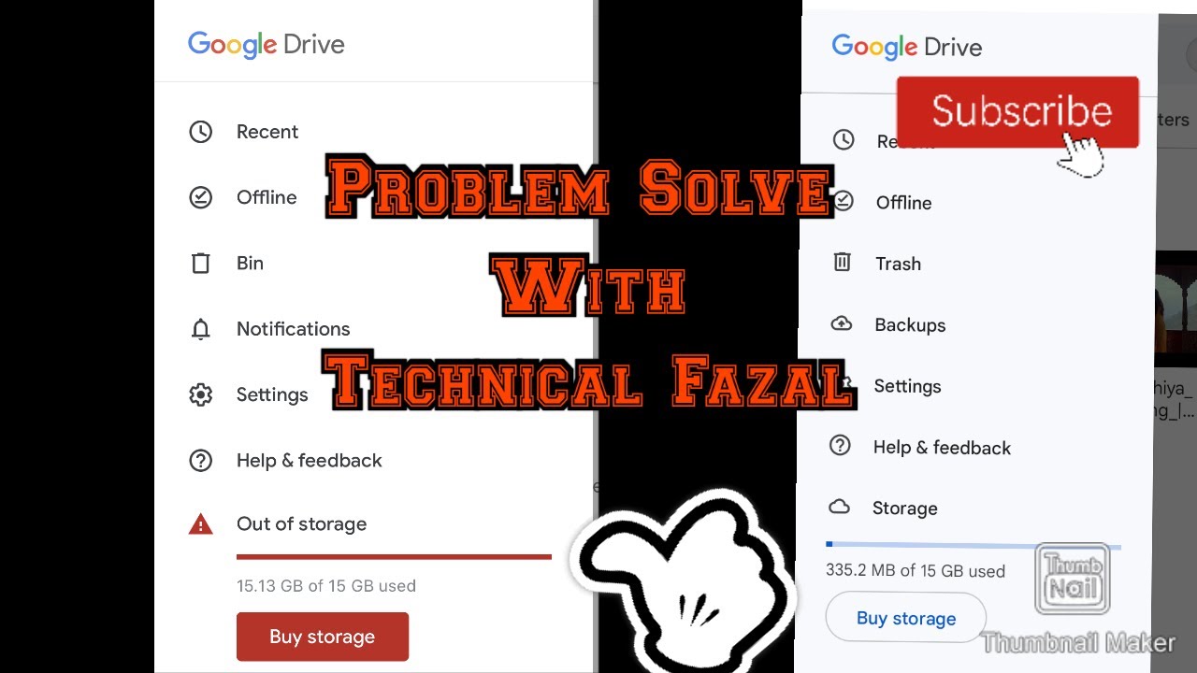Click the Google Drive logo in left panel
The height and width of the screenshot is (673, 1197).
tap(267, 45)
